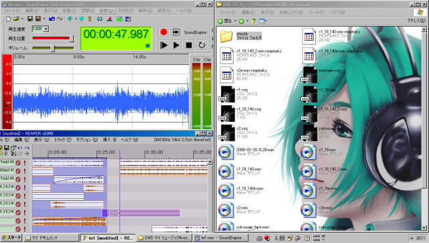The image size is (429, 243).
Task: Create a new file in SoundEngine toolbar
Action: (9, 19)
